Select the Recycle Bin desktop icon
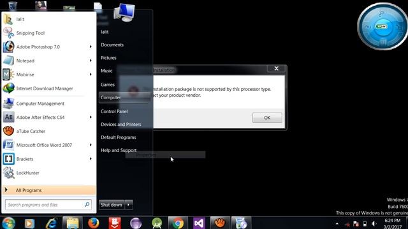Image resolution: width=408 pixels, height=229 pixels. (13, 5)
